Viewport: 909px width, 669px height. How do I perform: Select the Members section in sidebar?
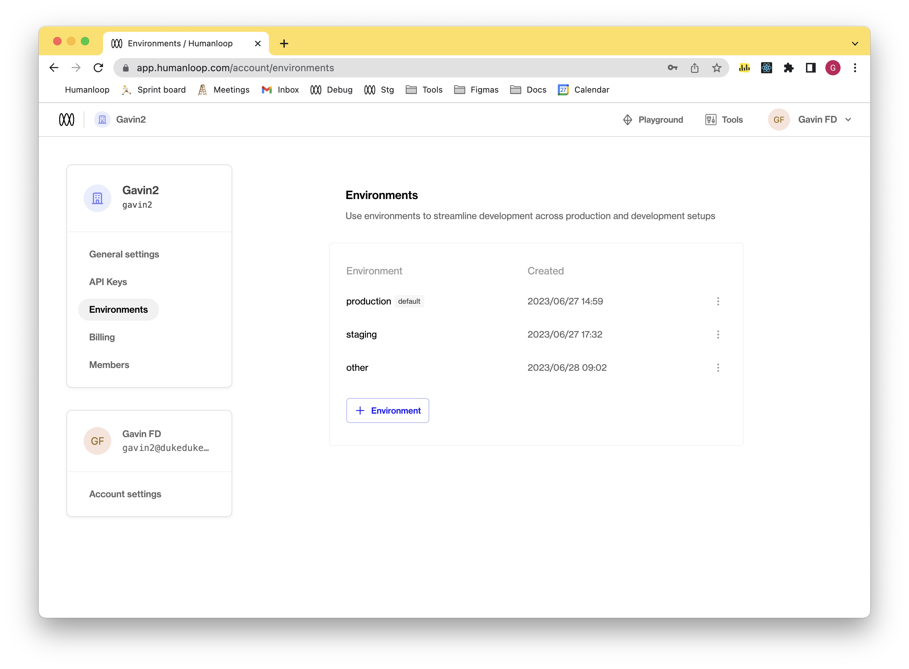[109, 365]
